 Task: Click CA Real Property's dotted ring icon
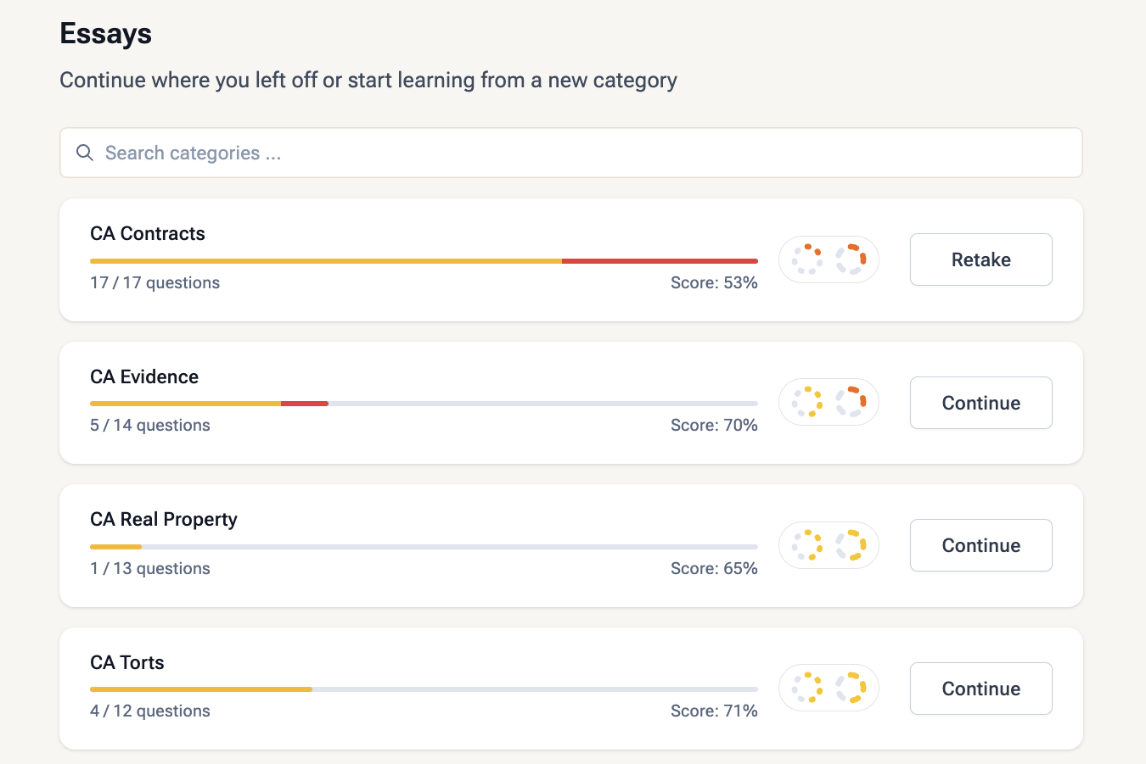click(807, 545)
